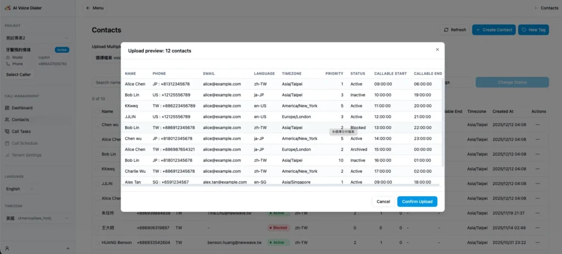Click the Call Tasks phone icon

[x=7, y=132]
